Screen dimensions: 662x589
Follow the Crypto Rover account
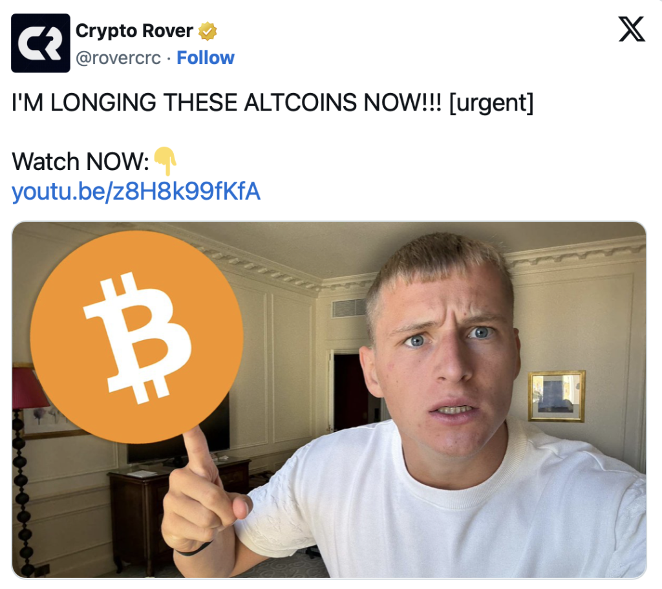click(x=205, y=58)
